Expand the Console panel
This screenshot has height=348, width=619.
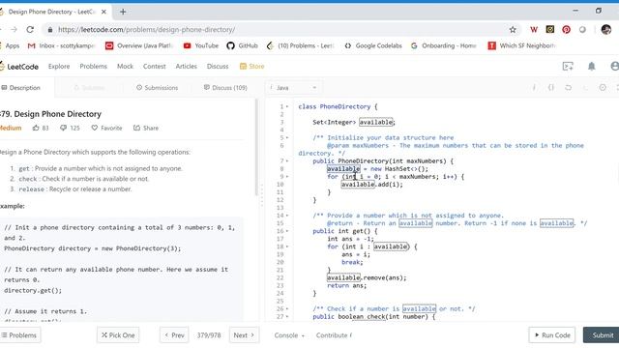pyautogui.click(x=289, y=335)
